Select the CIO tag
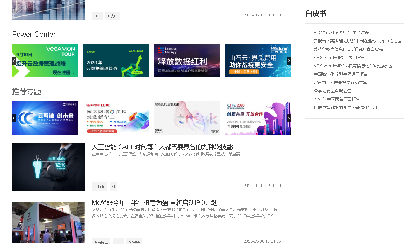This screenshot has width=404, height=244. pyautogui.click(x=97, y=16)
